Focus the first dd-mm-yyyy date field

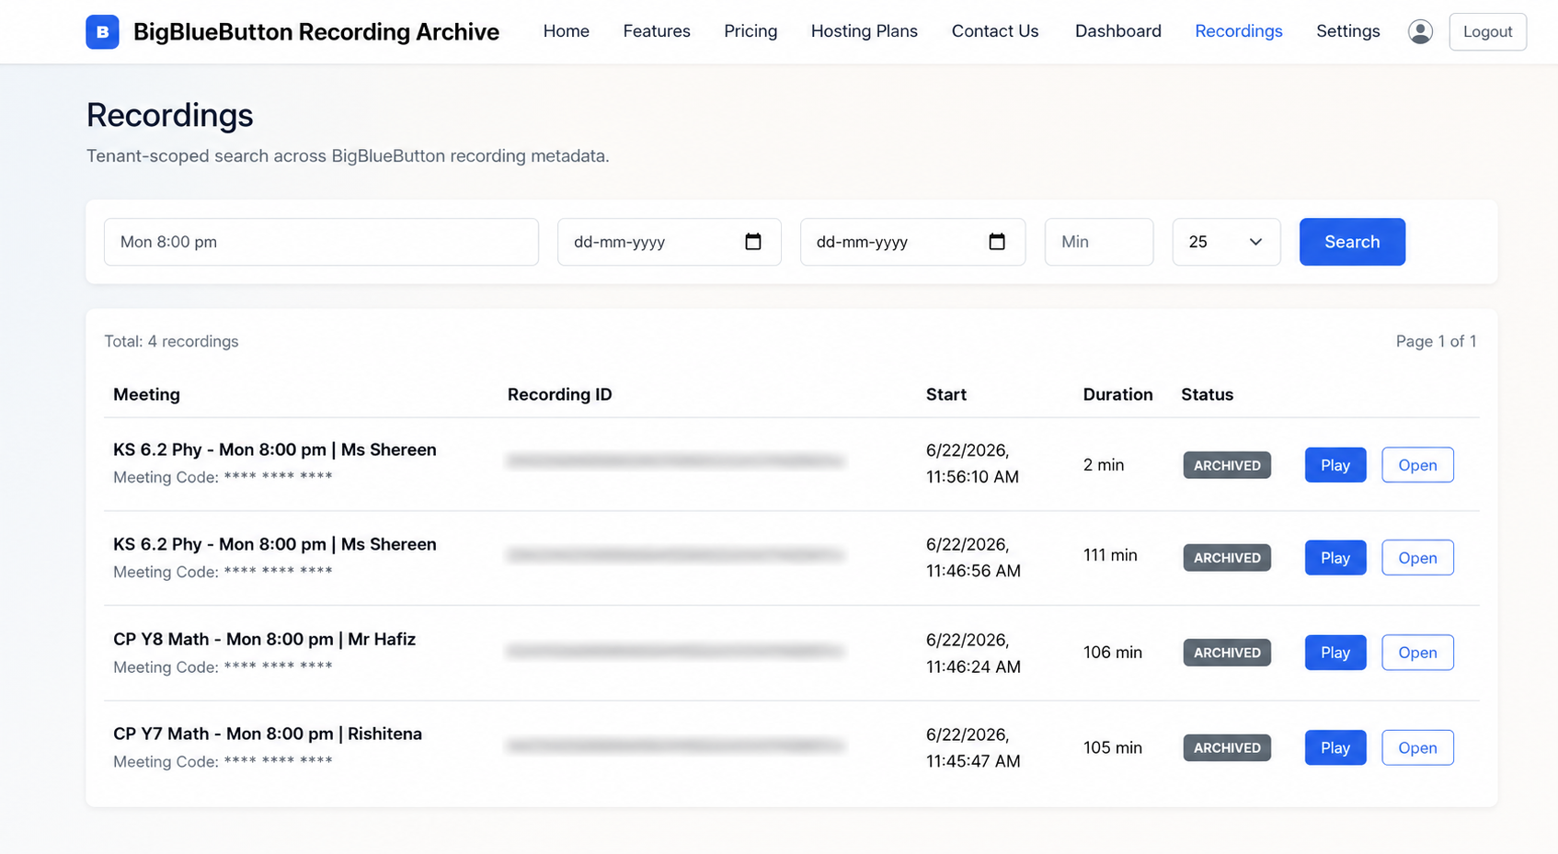(670, 242)
